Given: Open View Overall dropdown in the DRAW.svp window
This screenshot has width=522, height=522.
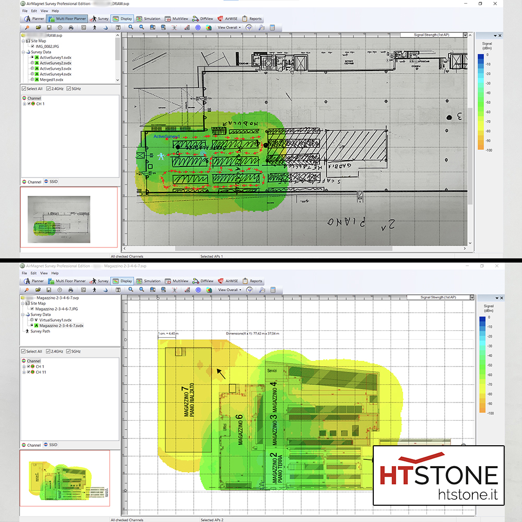Looking at the screenshot, I should pyautogui.click(x=229, y=28).
